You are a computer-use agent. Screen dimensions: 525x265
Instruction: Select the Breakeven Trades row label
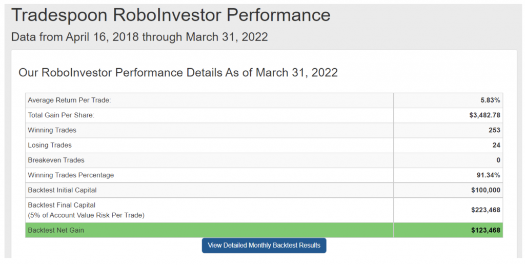point(56,160)
